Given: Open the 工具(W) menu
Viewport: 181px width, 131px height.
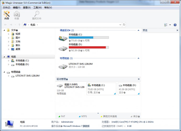Looking at the screenshot, I should [x=37, y=8].
